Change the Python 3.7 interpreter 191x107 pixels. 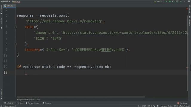(x=179, y=106)
